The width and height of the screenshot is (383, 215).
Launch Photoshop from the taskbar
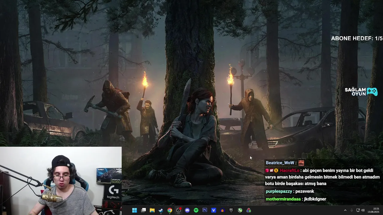click(205, 210)
